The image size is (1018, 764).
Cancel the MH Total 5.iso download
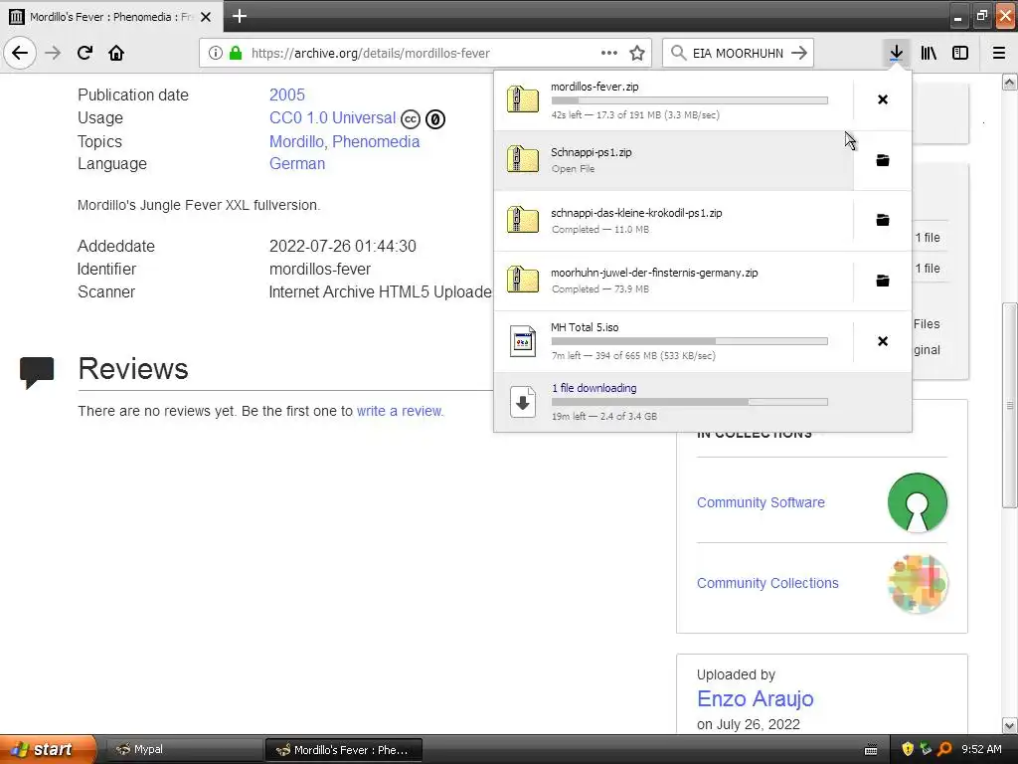(x=883, y=341)
